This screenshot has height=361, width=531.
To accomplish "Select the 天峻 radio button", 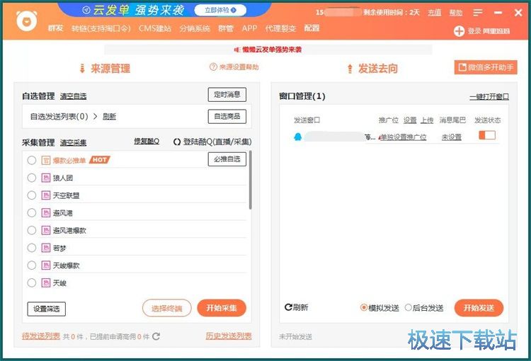I will (x=31, y=282).
